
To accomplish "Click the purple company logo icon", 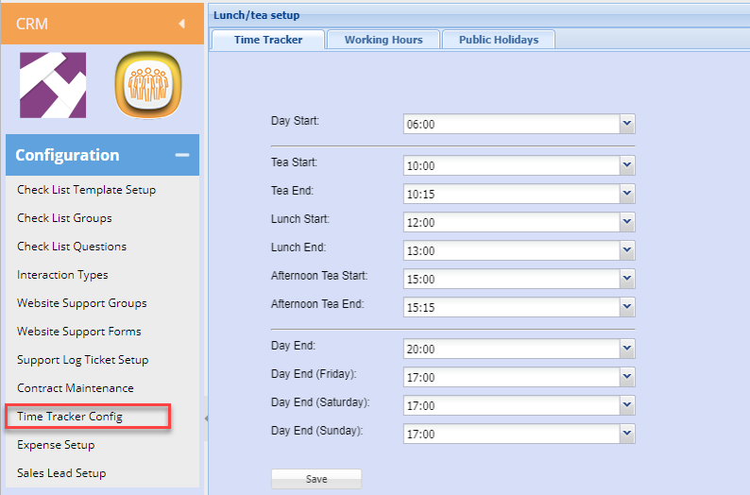I will pos(53,85).
